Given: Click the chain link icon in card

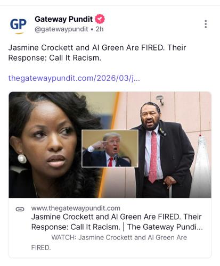Looking at the screenshot, I should coord(20,209).
